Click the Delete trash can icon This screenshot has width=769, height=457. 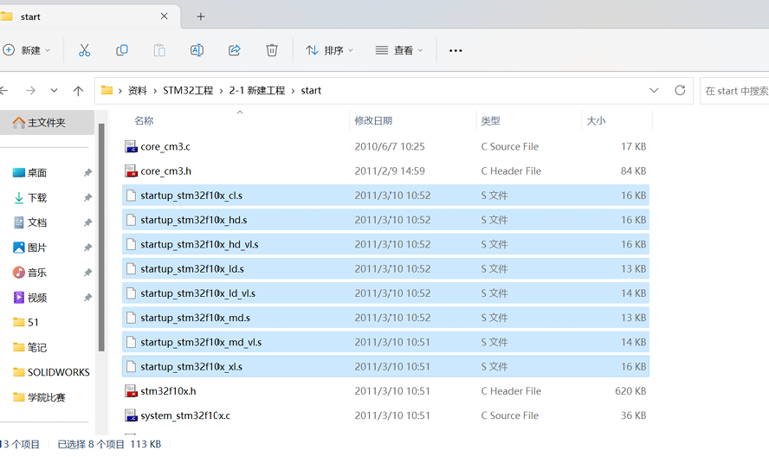(x=272, y=50)
